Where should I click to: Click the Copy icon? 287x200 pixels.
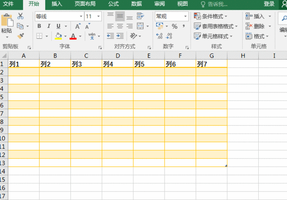(x=20, y=26)
